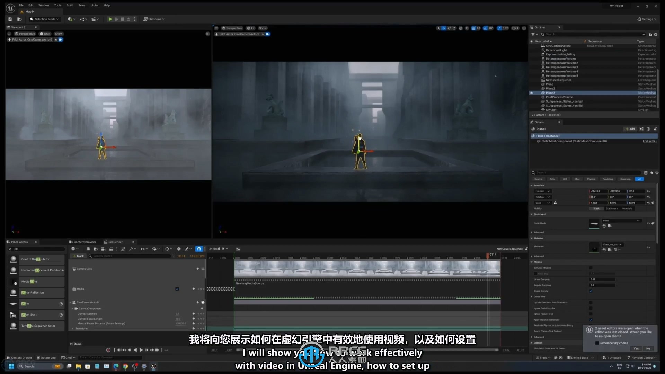Image resolution: width=665 pixels, height=374 pixels.
Task: Click Sequencer save sequence icon
Action: 88,249
